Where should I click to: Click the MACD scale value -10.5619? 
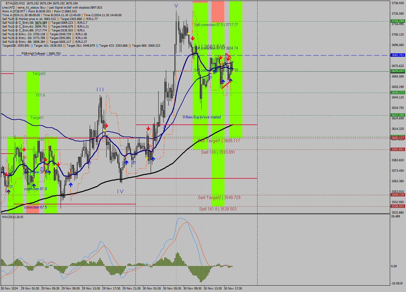tap(397, 283)
